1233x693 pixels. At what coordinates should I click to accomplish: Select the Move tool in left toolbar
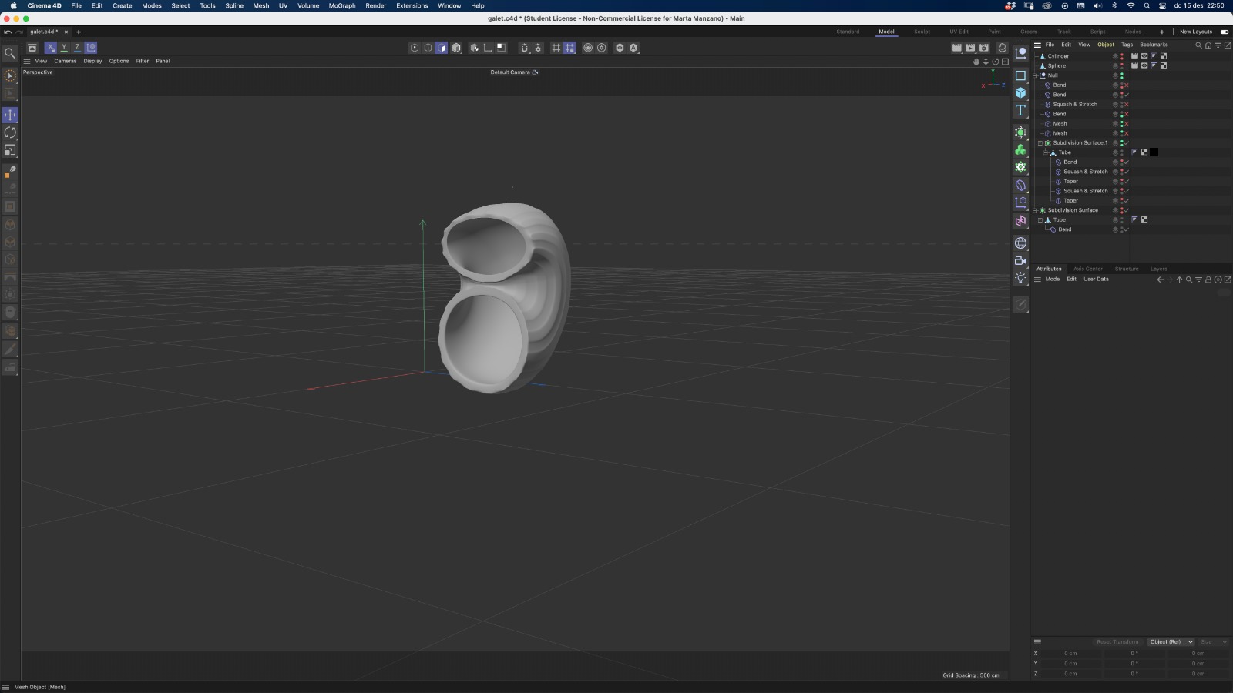tap(10, 115)
